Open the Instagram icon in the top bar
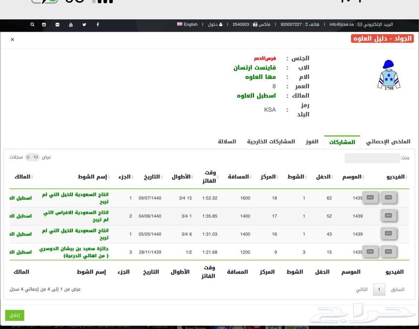This screenshot has height=329, width=419. pyautogui.click(x=44, y=25)
